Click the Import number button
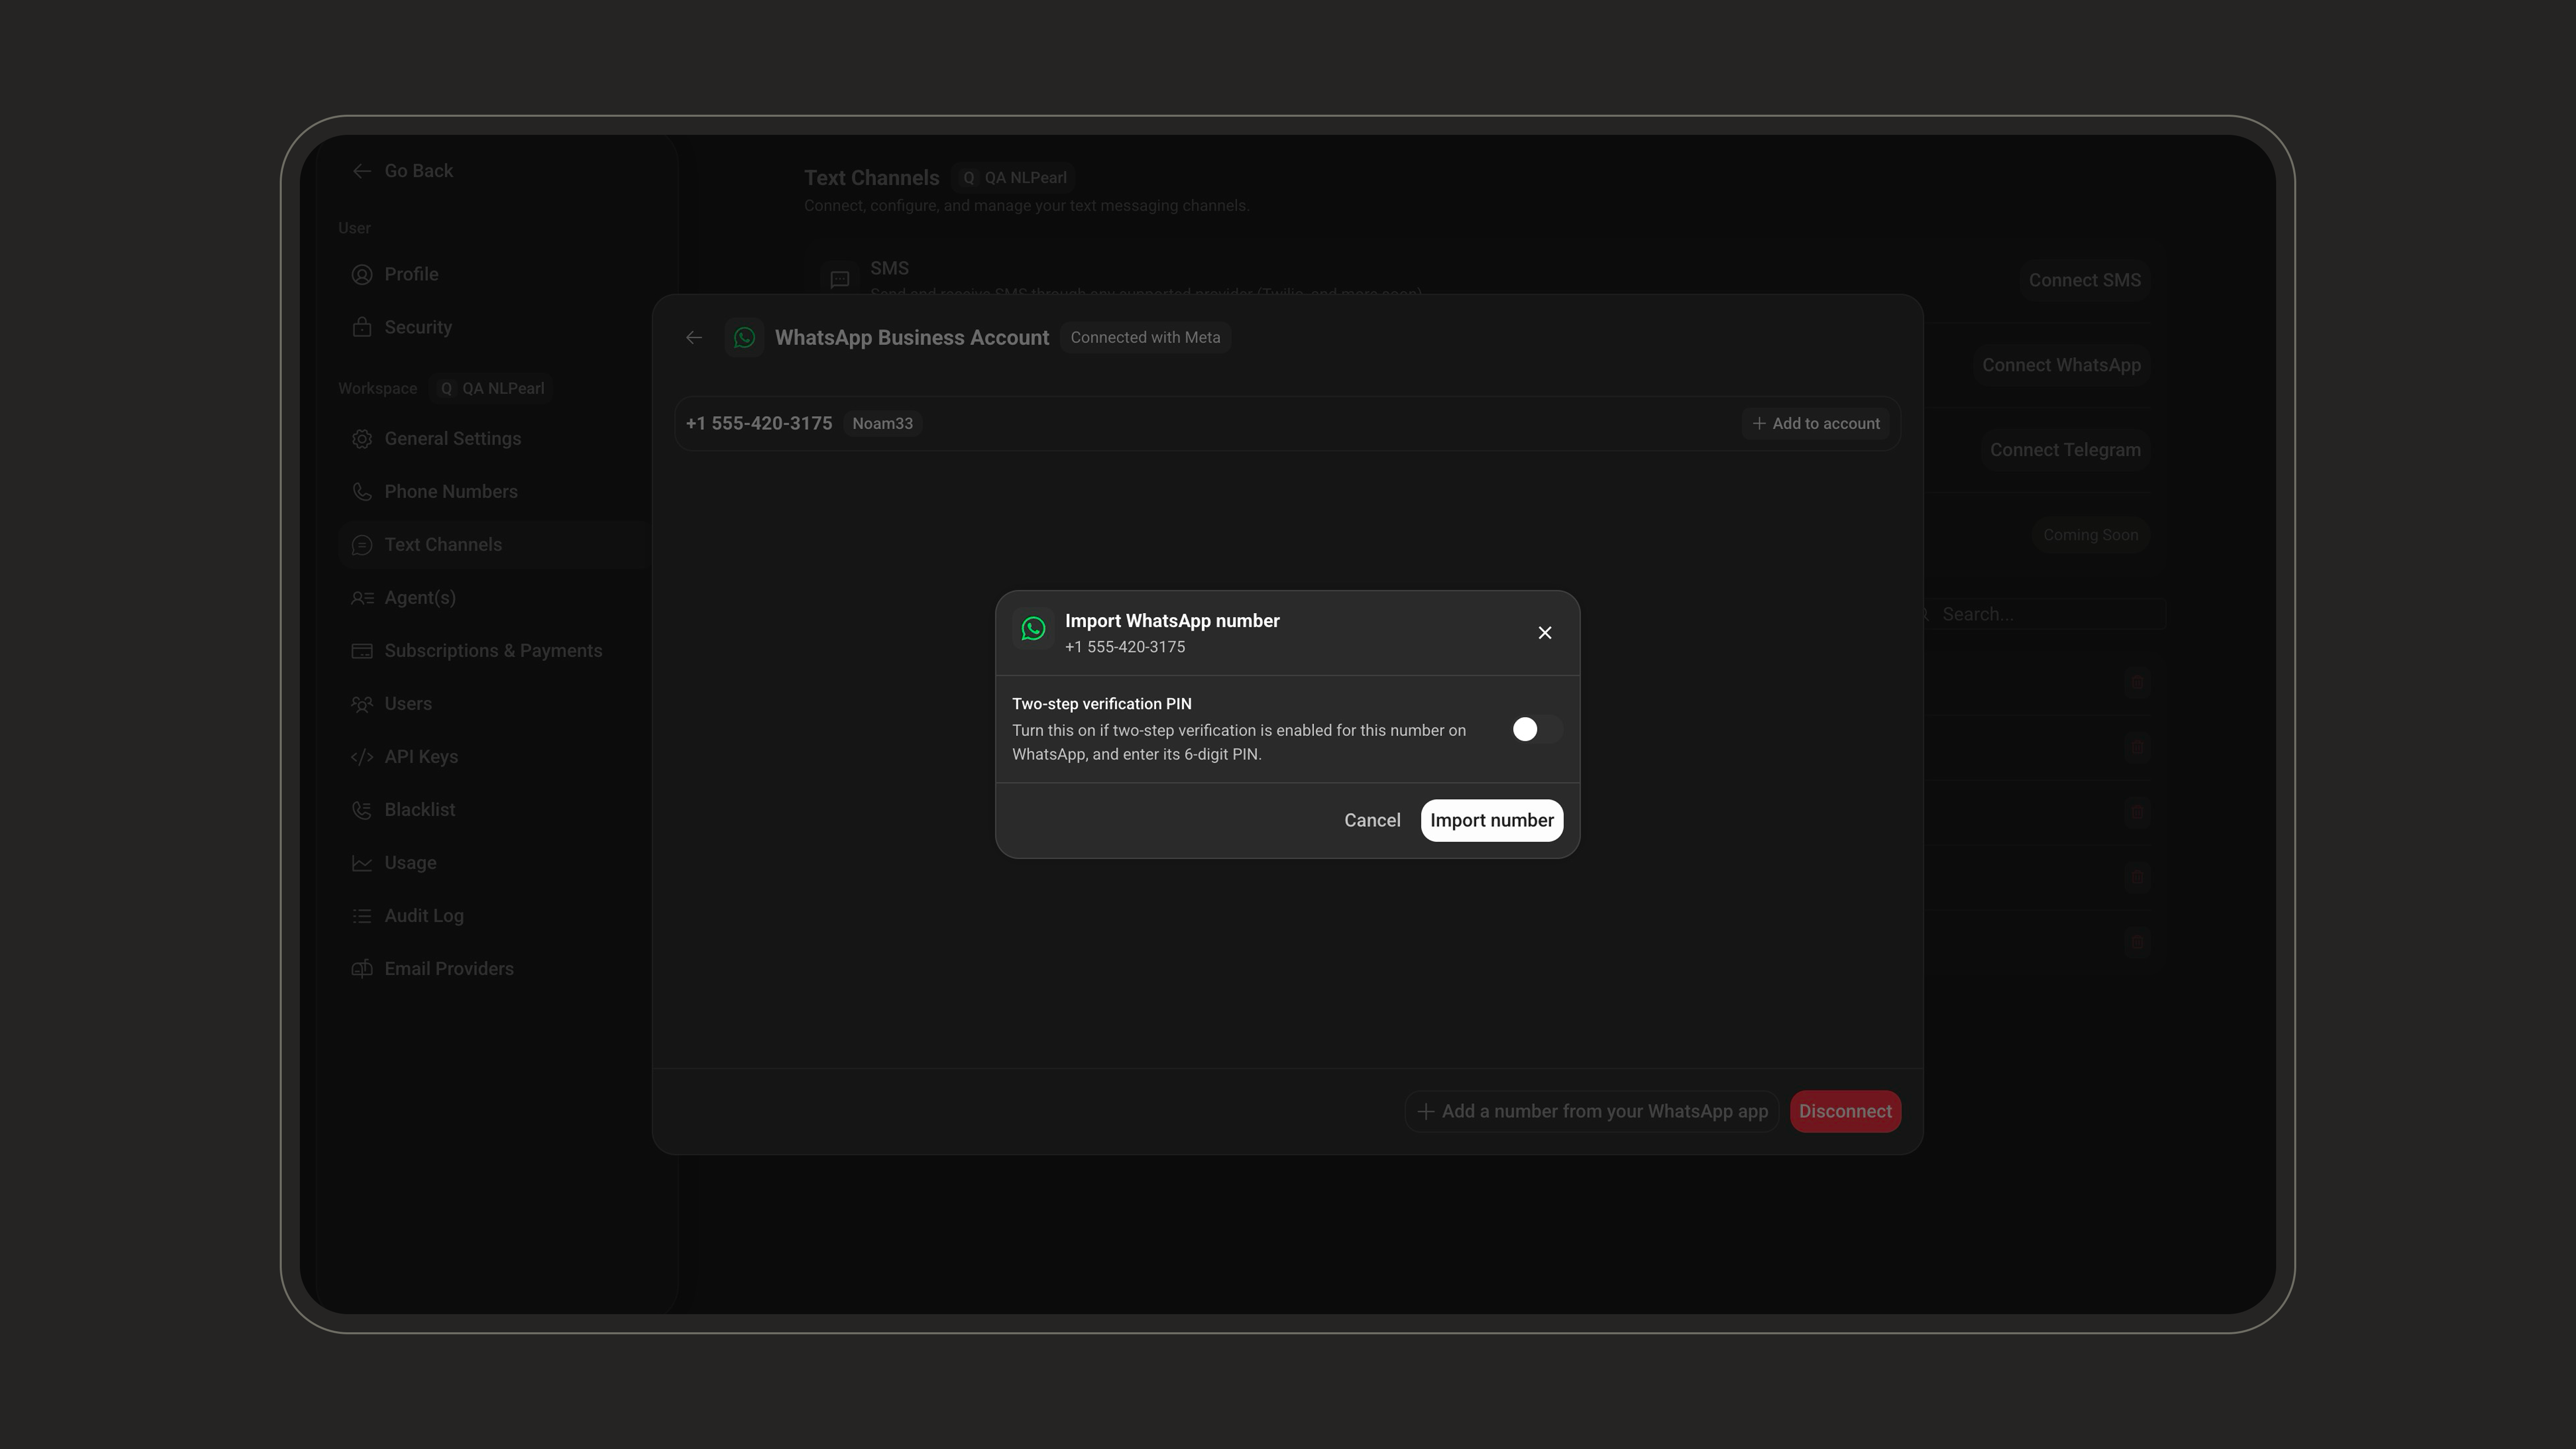Image resolution: width=2576 pixels, height=1449 pixels. click(x=1491, y=820)
